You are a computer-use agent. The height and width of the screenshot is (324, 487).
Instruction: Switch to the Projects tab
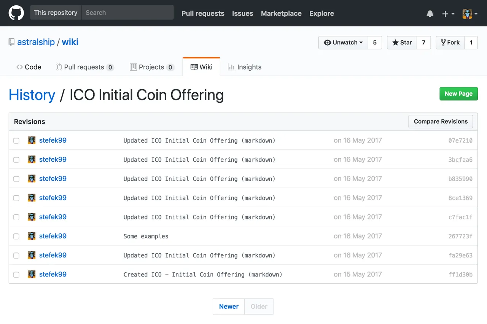pos(152,67)
